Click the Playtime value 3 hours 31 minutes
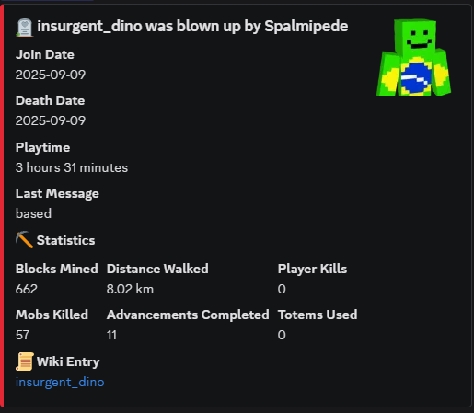 72,167
